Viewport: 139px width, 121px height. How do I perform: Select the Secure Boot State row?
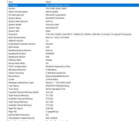click(x=73, y=63)
